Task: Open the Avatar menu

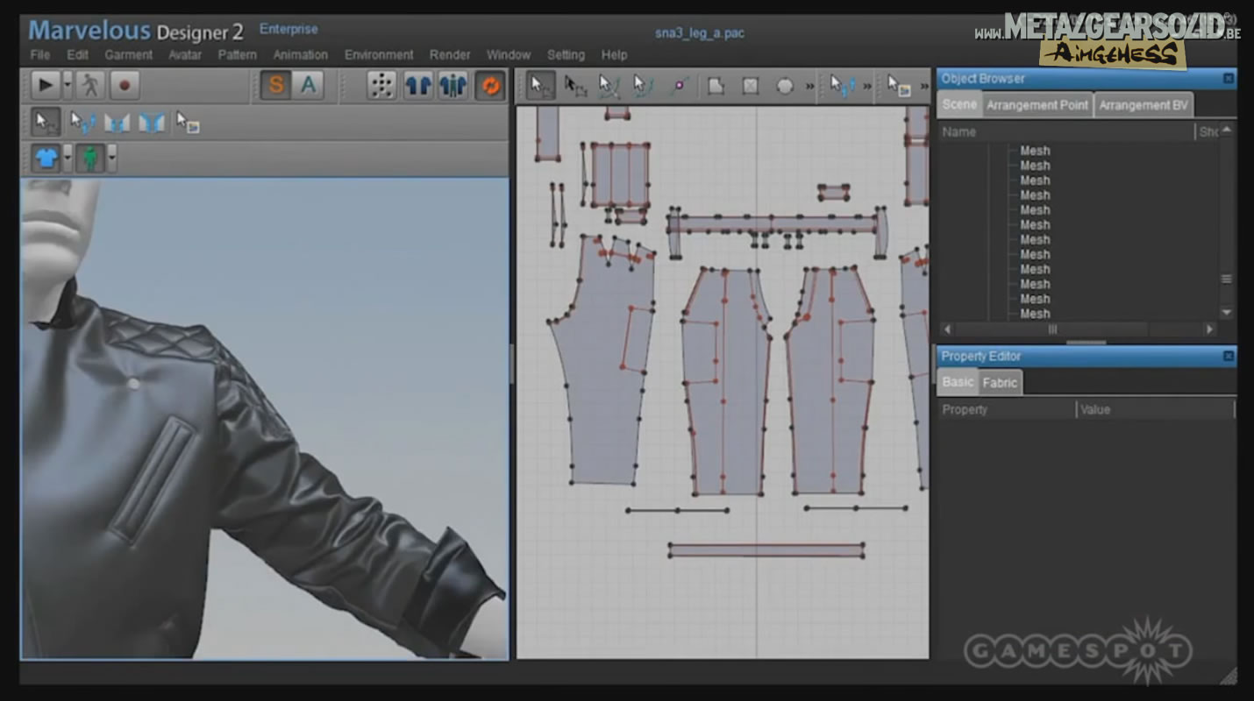Action: (185, 54)
